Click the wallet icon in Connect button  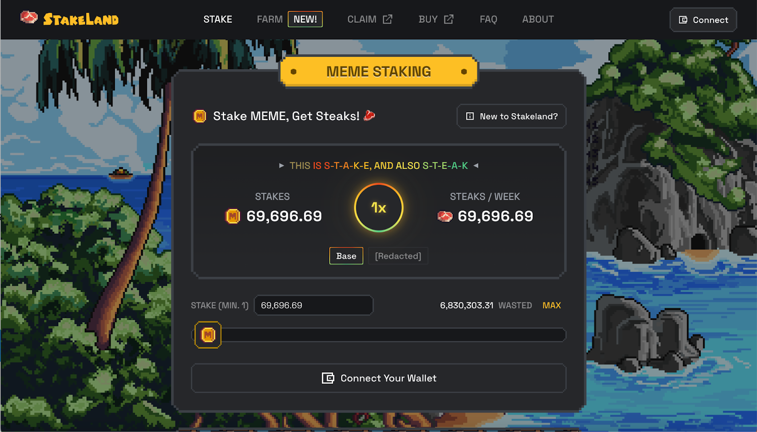(683, 20)
